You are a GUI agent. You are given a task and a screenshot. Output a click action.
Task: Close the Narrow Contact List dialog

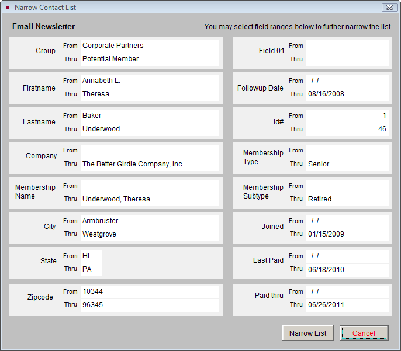coord(389,8)
